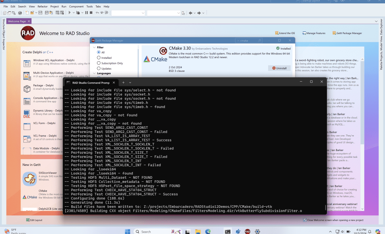The width and height of the screenshot is (385, 234).
Task: Open the editor tabs list chevron
Action: [376, 21]
